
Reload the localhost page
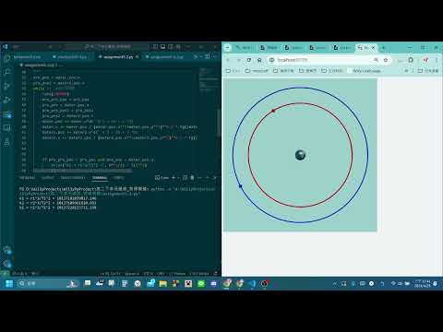(249, 60)
